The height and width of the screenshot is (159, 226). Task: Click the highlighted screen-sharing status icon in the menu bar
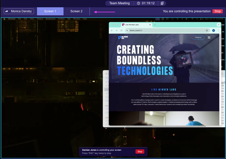tap(157, 19)
